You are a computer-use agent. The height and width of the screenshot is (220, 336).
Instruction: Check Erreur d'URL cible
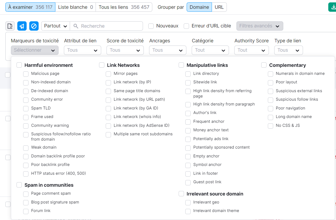(x=186, y=26)
